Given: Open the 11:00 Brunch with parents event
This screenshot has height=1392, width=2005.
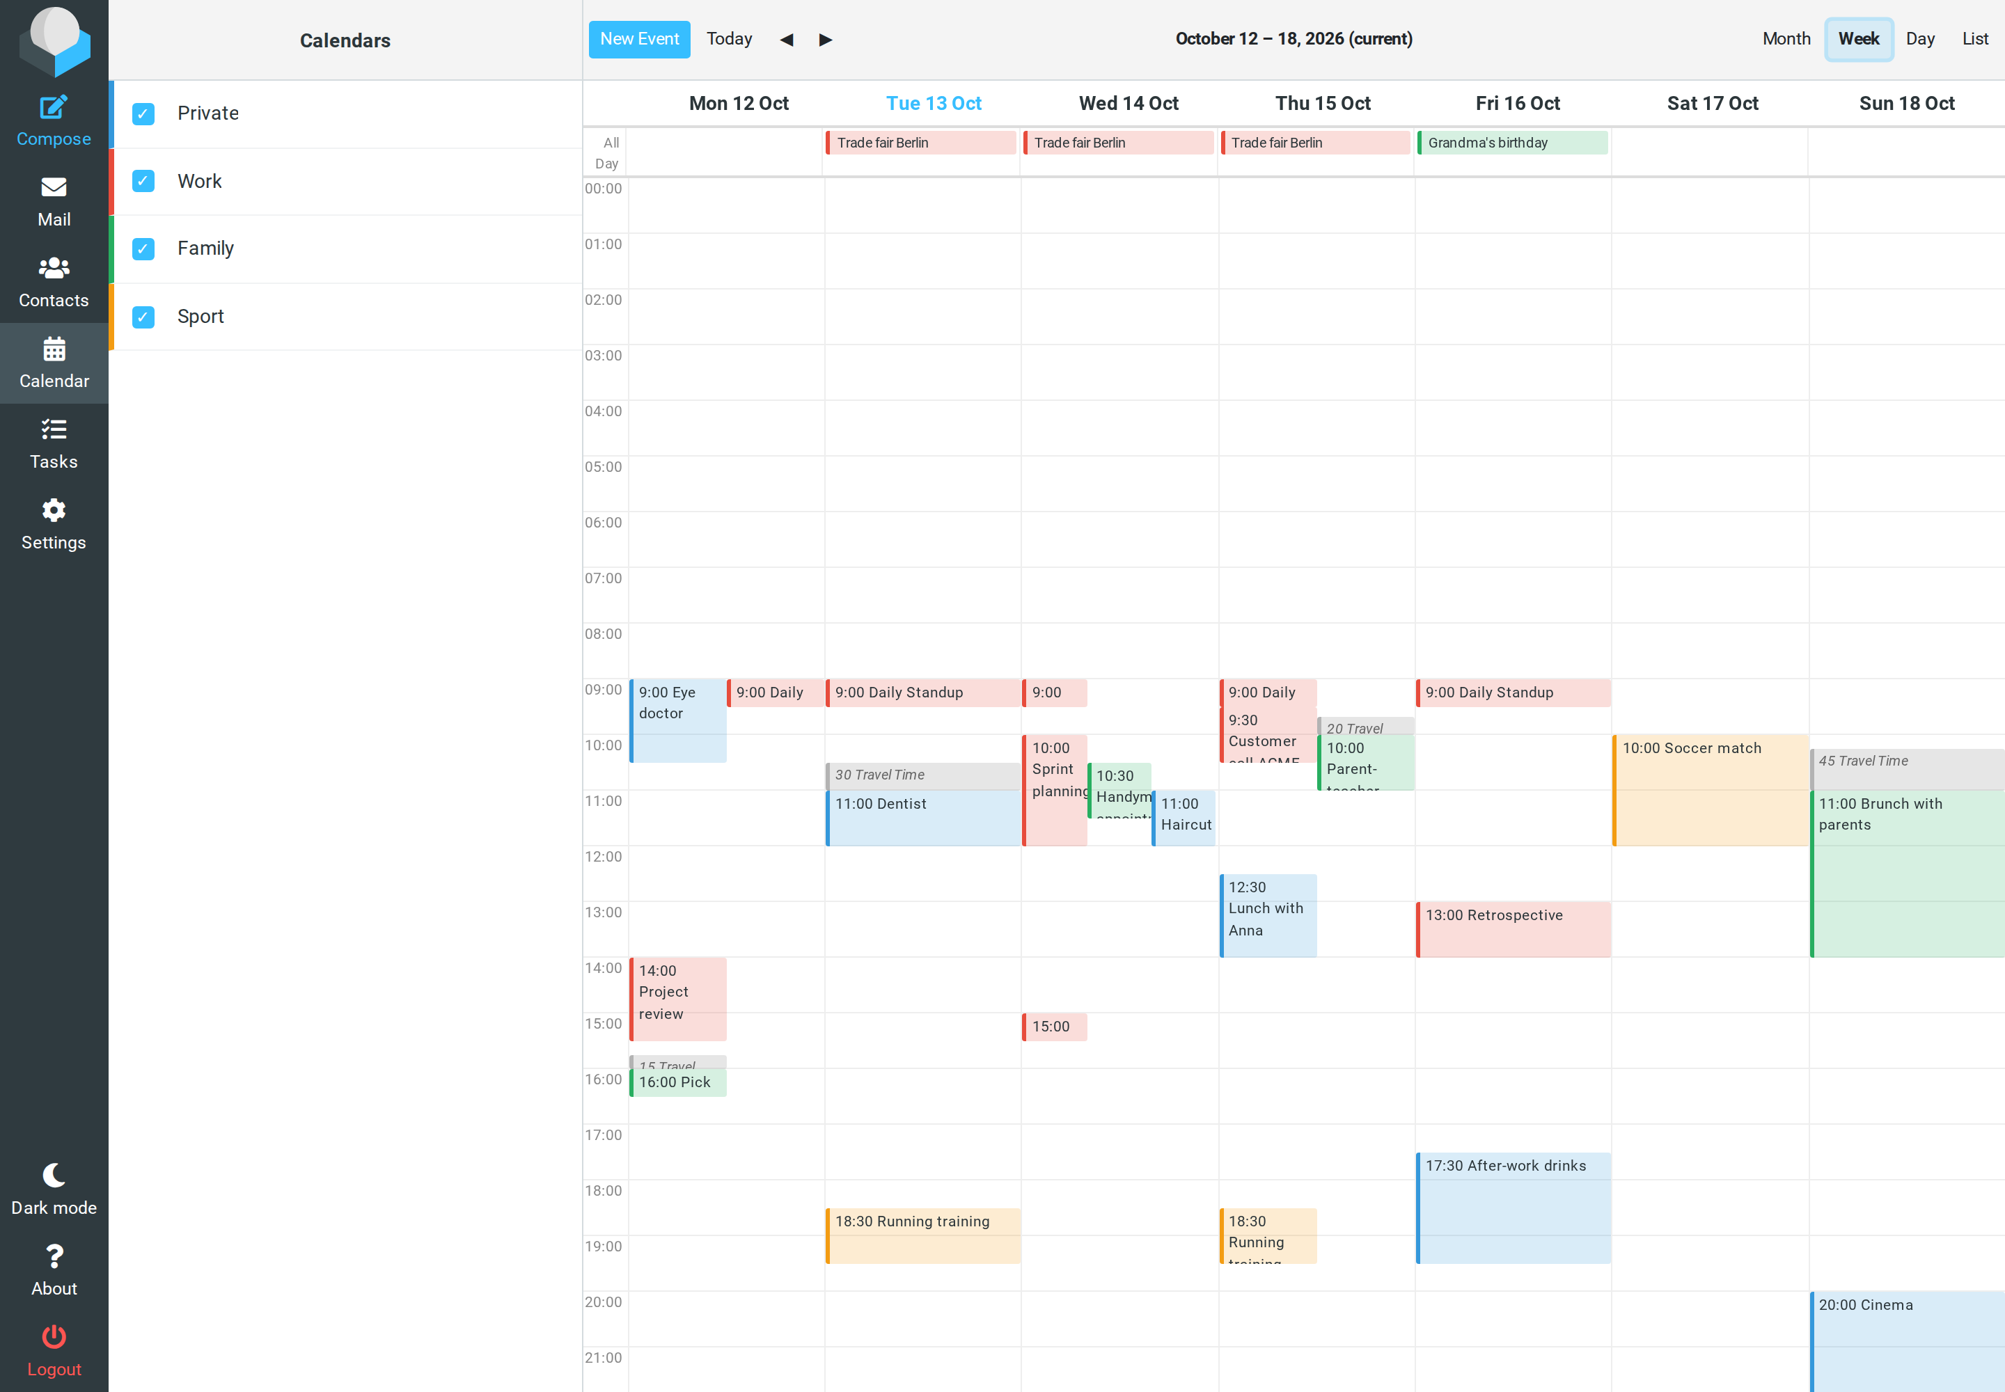Looking at the screenshot, I should 1908,874.
